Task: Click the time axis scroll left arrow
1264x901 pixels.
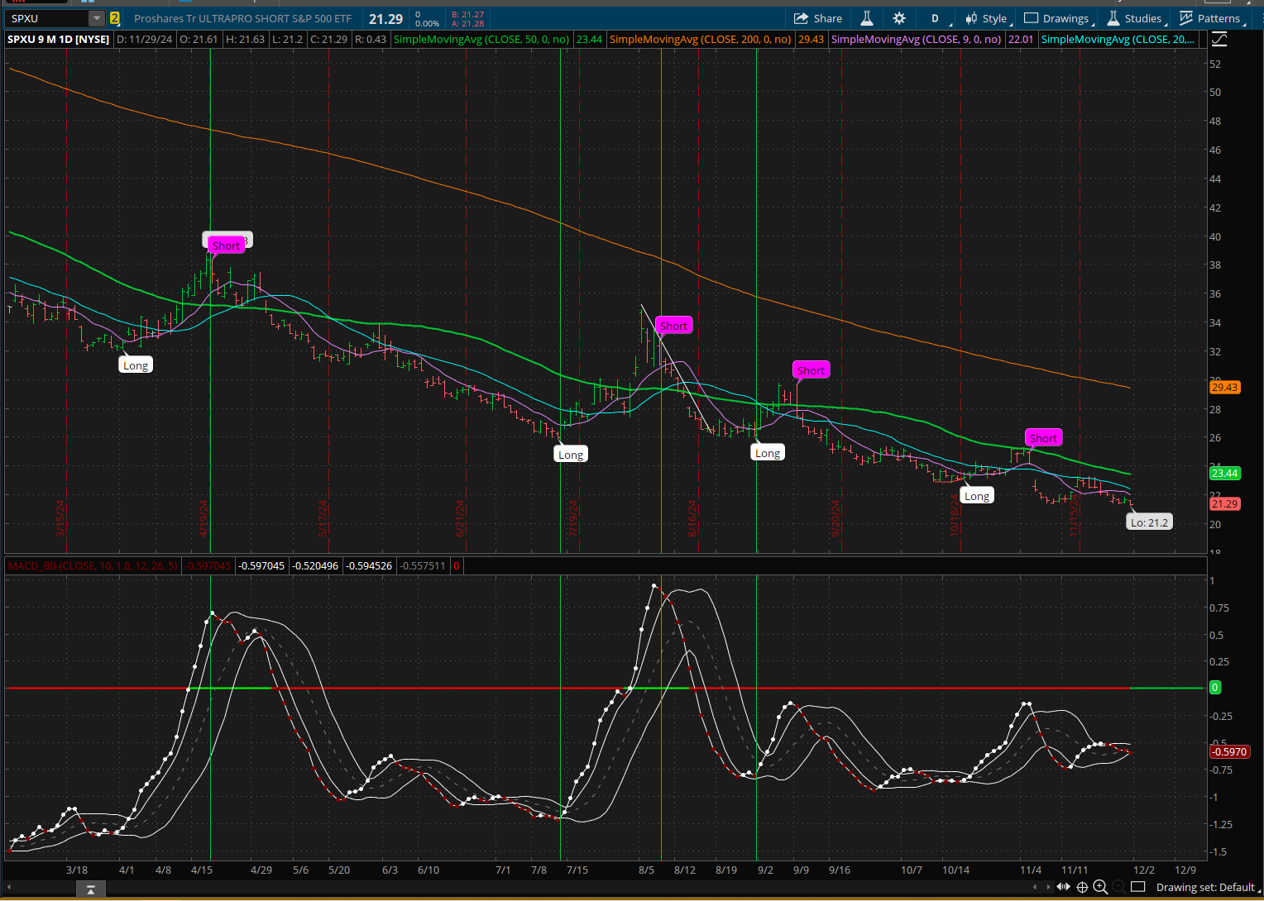Action: [x=7, y=888]
